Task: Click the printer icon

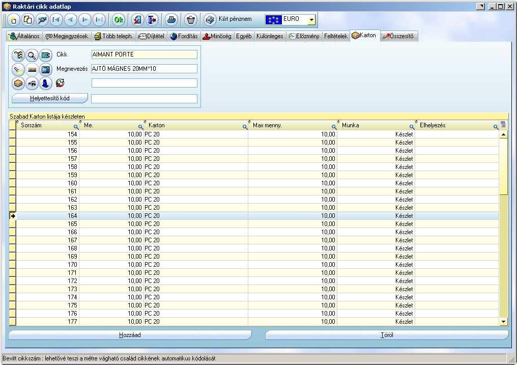Action: 171,20
